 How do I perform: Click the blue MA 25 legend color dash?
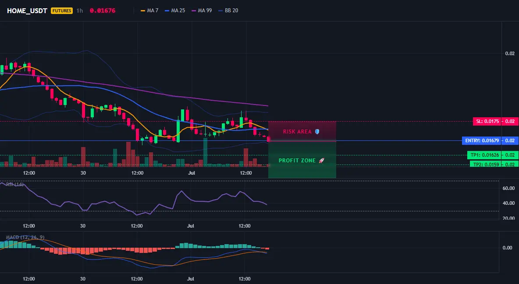tap(167, 11)
